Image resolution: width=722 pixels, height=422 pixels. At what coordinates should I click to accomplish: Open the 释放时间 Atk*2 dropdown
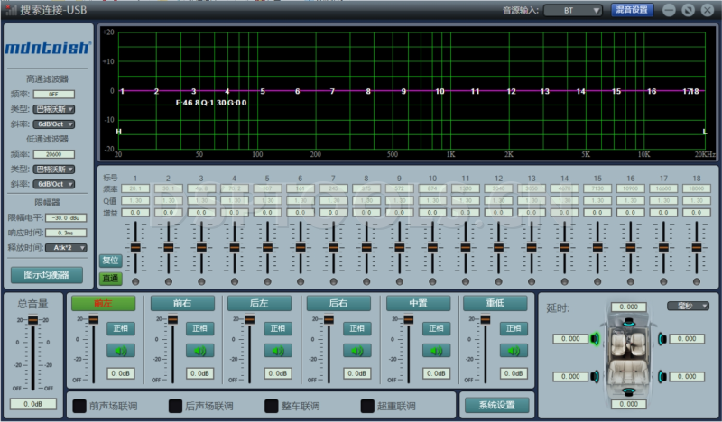65,247
